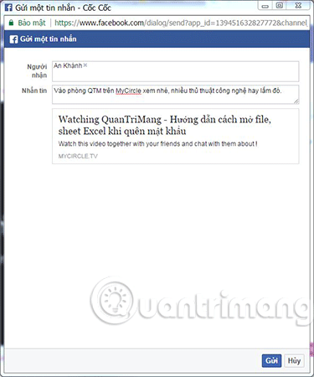Remove recipient An Khánh with the x

(85, 65)
